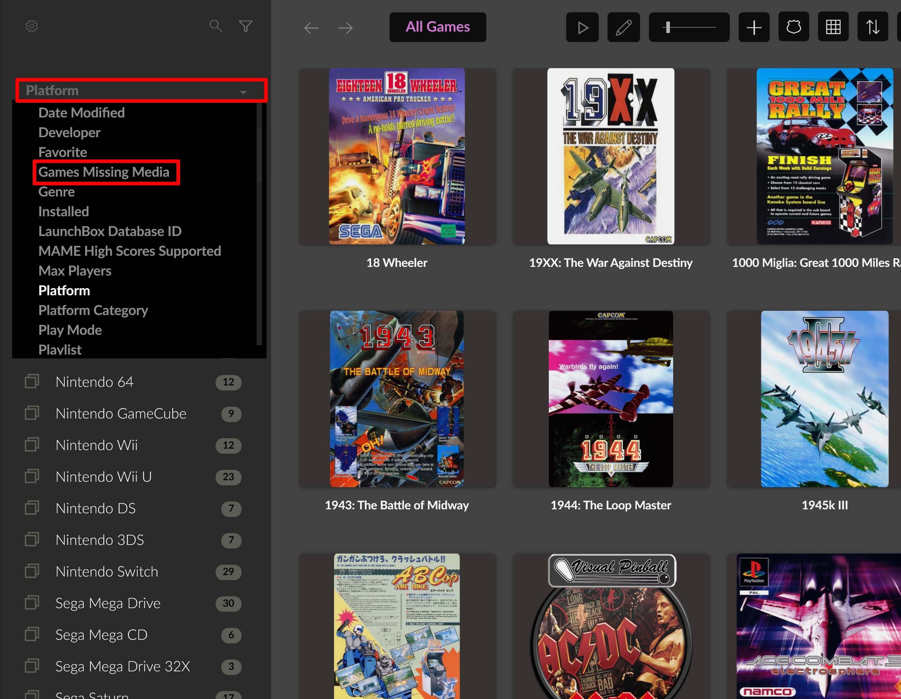Add a new game with plus icon
Screen dimensions: 901x699
coord(754,27)
